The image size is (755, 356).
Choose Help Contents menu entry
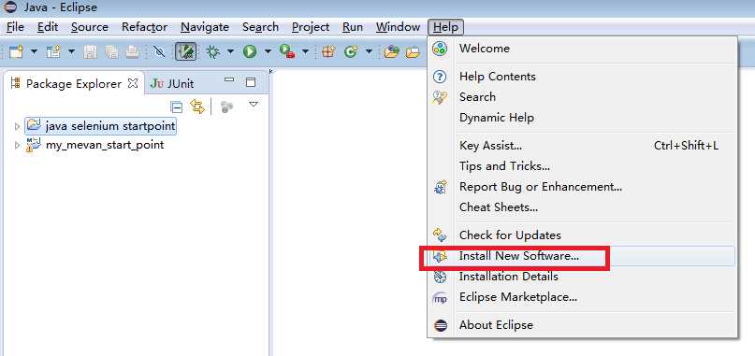click(x=582, y=77)
